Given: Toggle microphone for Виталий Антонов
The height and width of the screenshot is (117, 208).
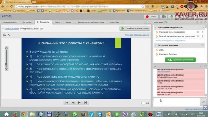Looking at the screenshot, I should tap(202, 36).
